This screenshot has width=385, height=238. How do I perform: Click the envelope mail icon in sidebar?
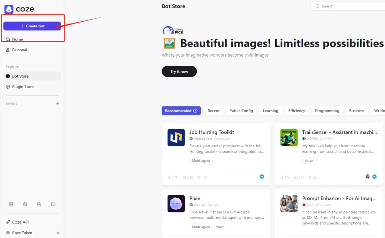point(53,204)
